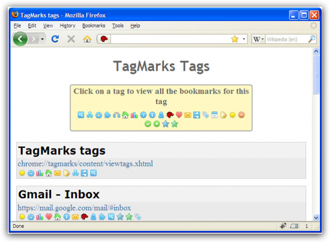
Task: Click the note-with-pencil tag in the yellow tag box
Action: 224,115
